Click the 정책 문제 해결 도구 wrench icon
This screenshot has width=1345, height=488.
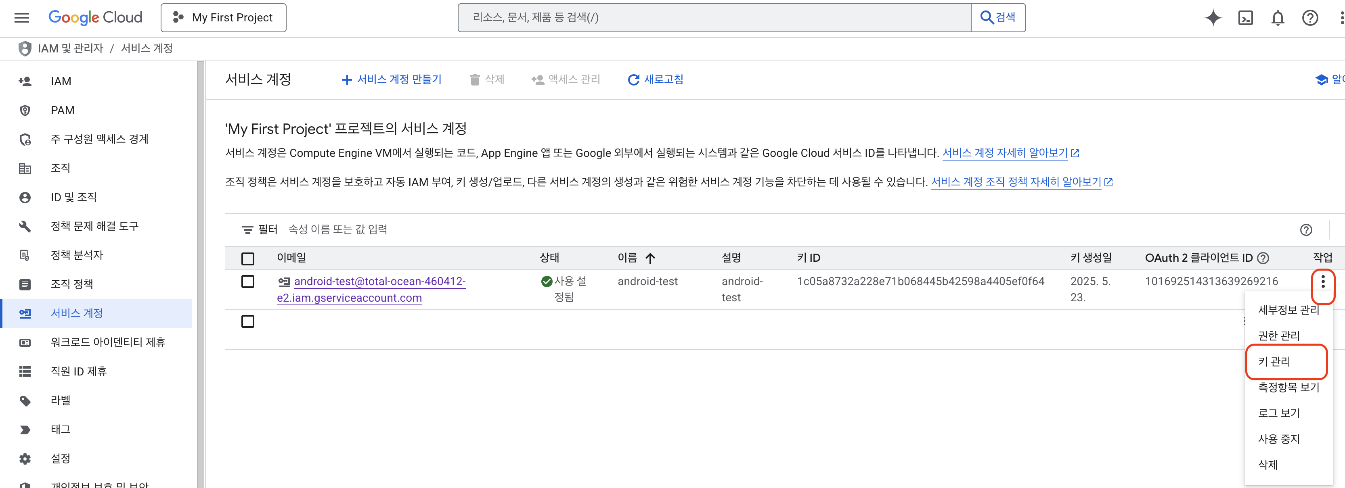25,227
